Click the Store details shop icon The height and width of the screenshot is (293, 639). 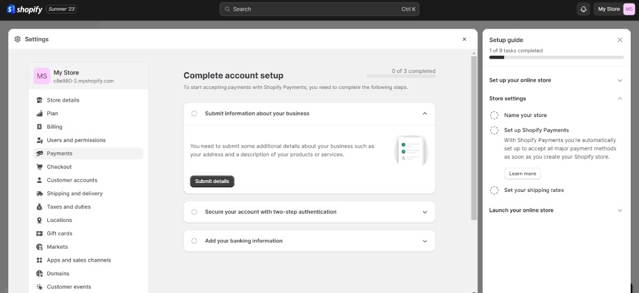(40, 100)
